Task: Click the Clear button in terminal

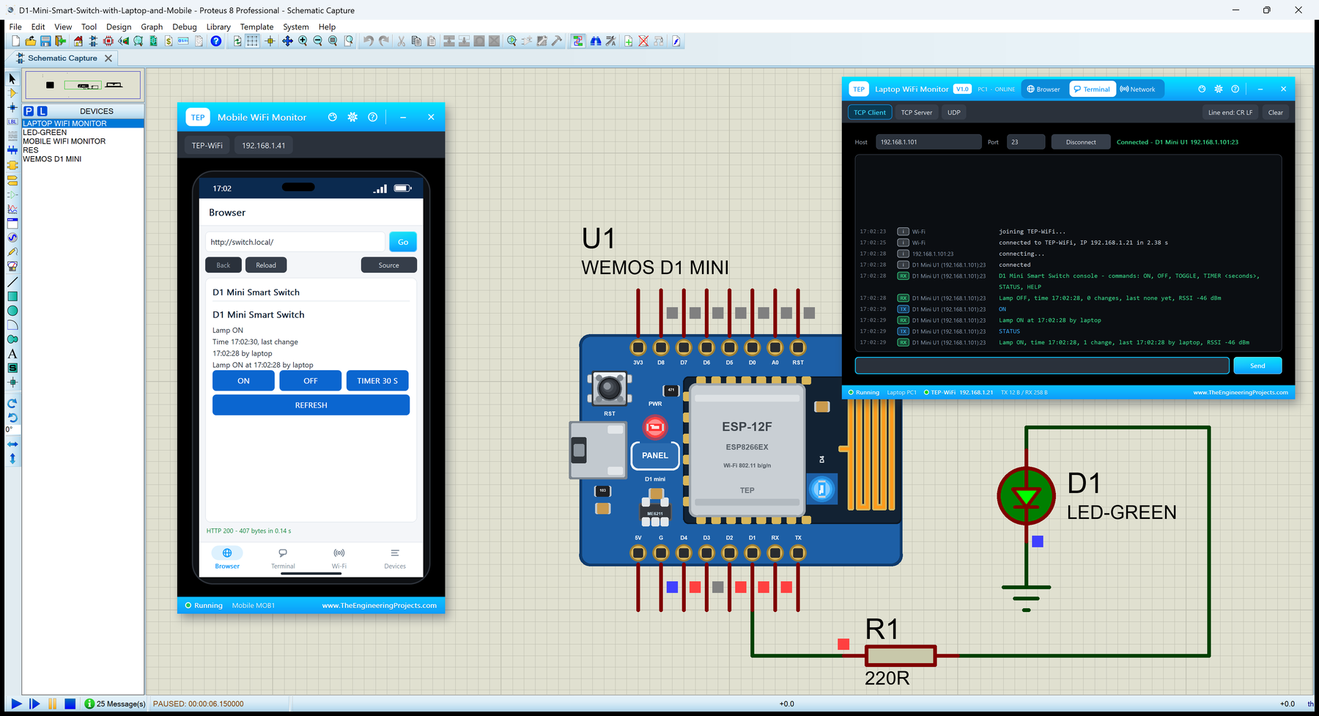Action: pos(1276,113)
